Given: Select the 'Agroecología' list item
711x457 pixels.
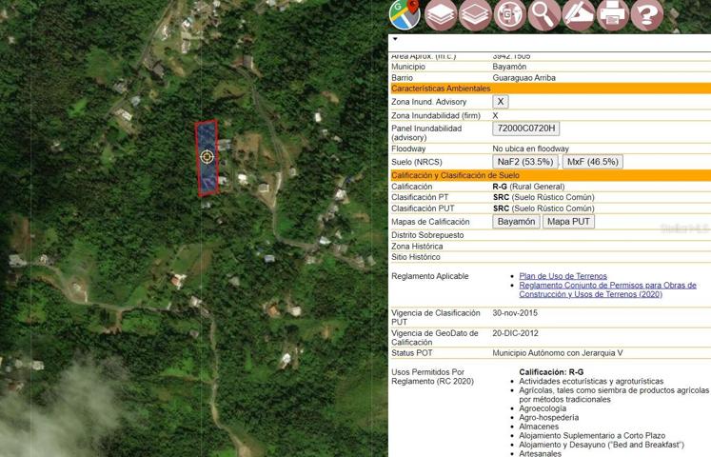Looking at the screenshot, I should click(543, 408).
